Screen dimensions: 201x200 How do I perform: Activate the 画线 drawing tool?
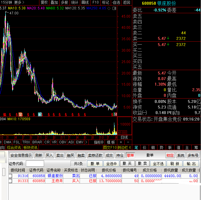(85, 2)
